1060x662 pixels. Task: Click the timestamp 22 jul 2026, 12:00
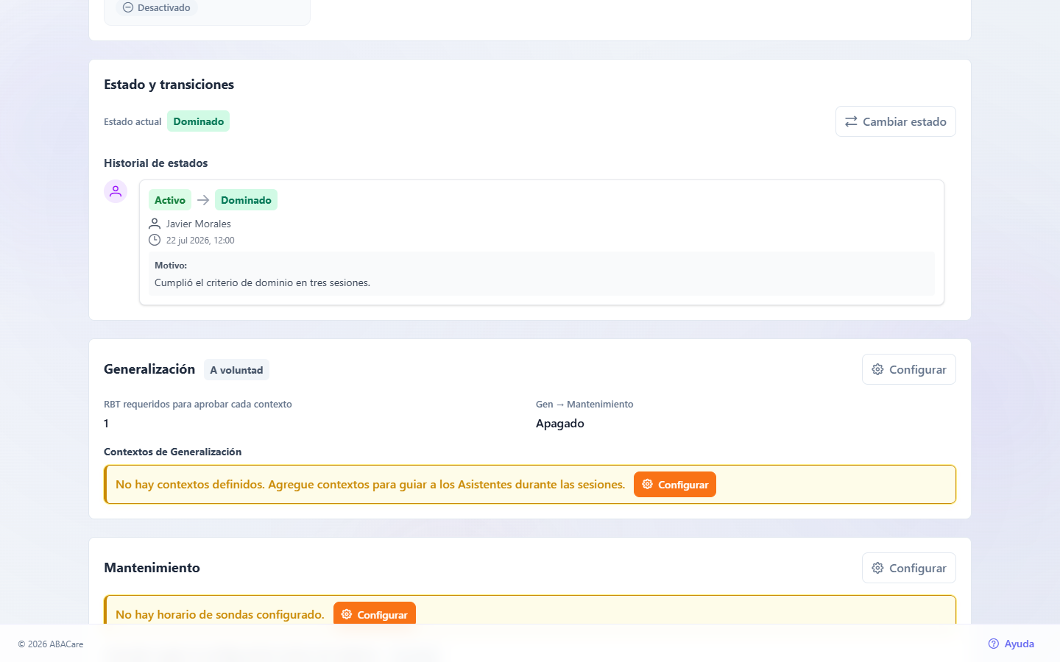tap(200, 241)
